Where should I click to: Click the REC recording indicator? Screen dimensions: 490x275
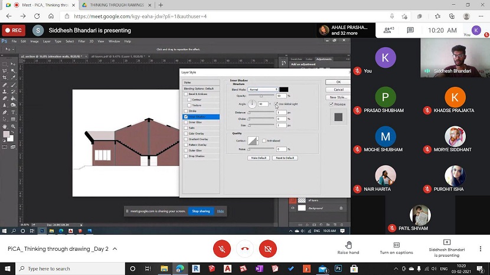[14, 30]
